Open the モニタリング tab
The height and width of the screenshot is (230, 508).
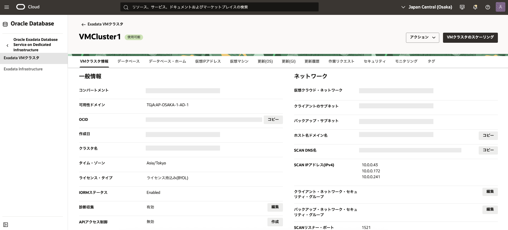[x=406, y=61]
